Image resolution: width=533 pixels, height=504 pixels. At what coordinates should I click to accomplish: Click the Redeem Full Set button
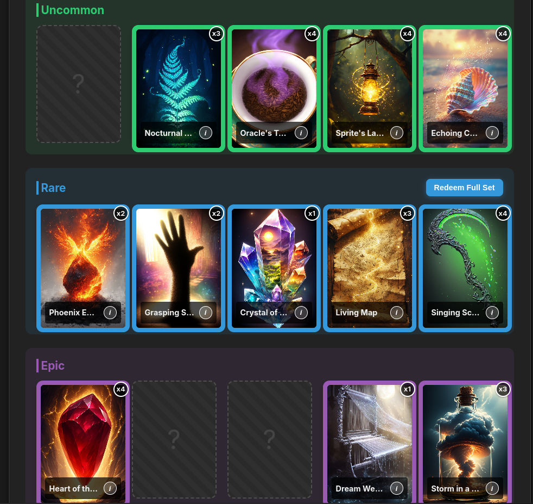point(464,188)
